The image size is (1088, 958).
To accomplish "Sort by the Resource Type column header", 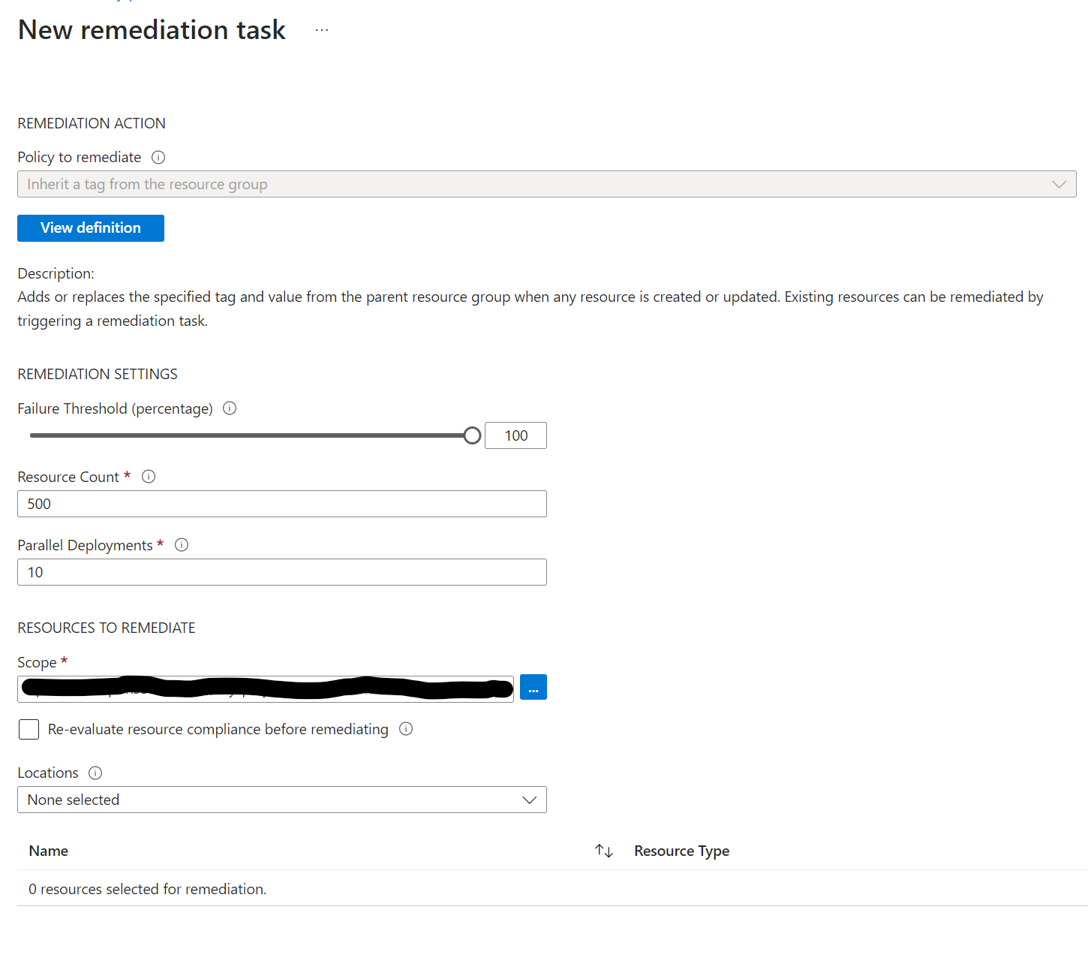I will point(681,851).
